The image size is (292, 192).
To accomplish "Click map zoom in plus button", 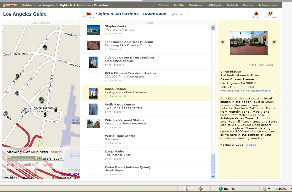I will click(39, 158).
